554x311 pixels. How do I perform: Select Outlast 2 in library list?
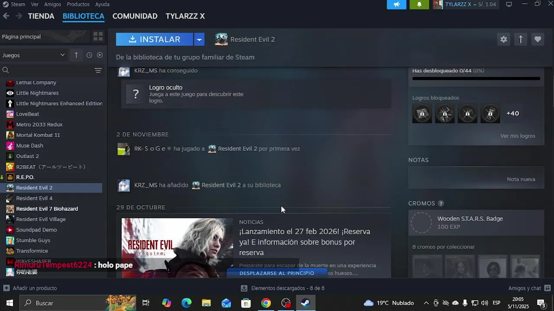(51, 156)
